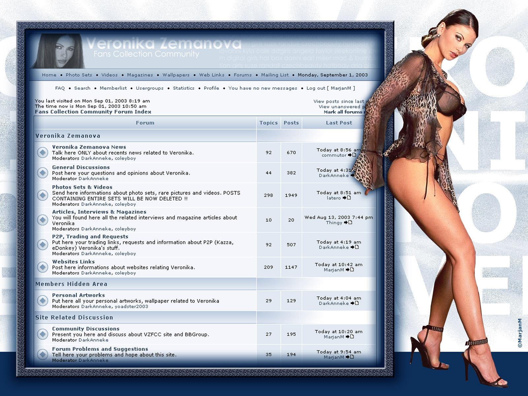Click the status icon next to Photos Sets & Videos
The height and width of the screenshot is (396, 528).
[42, 195]
